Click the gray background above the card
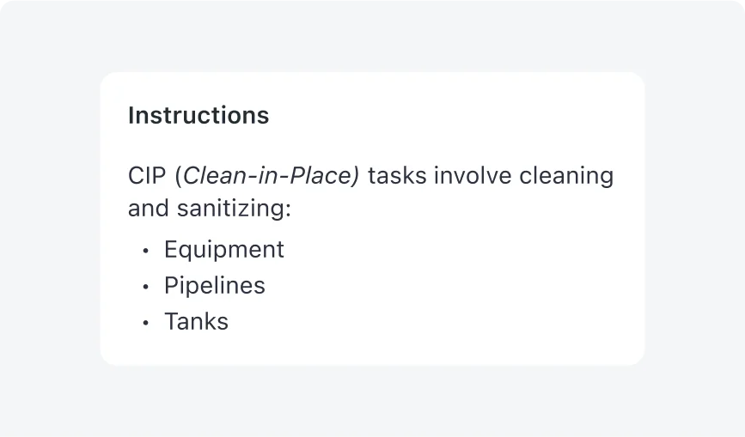 click(x=373, y=35)
